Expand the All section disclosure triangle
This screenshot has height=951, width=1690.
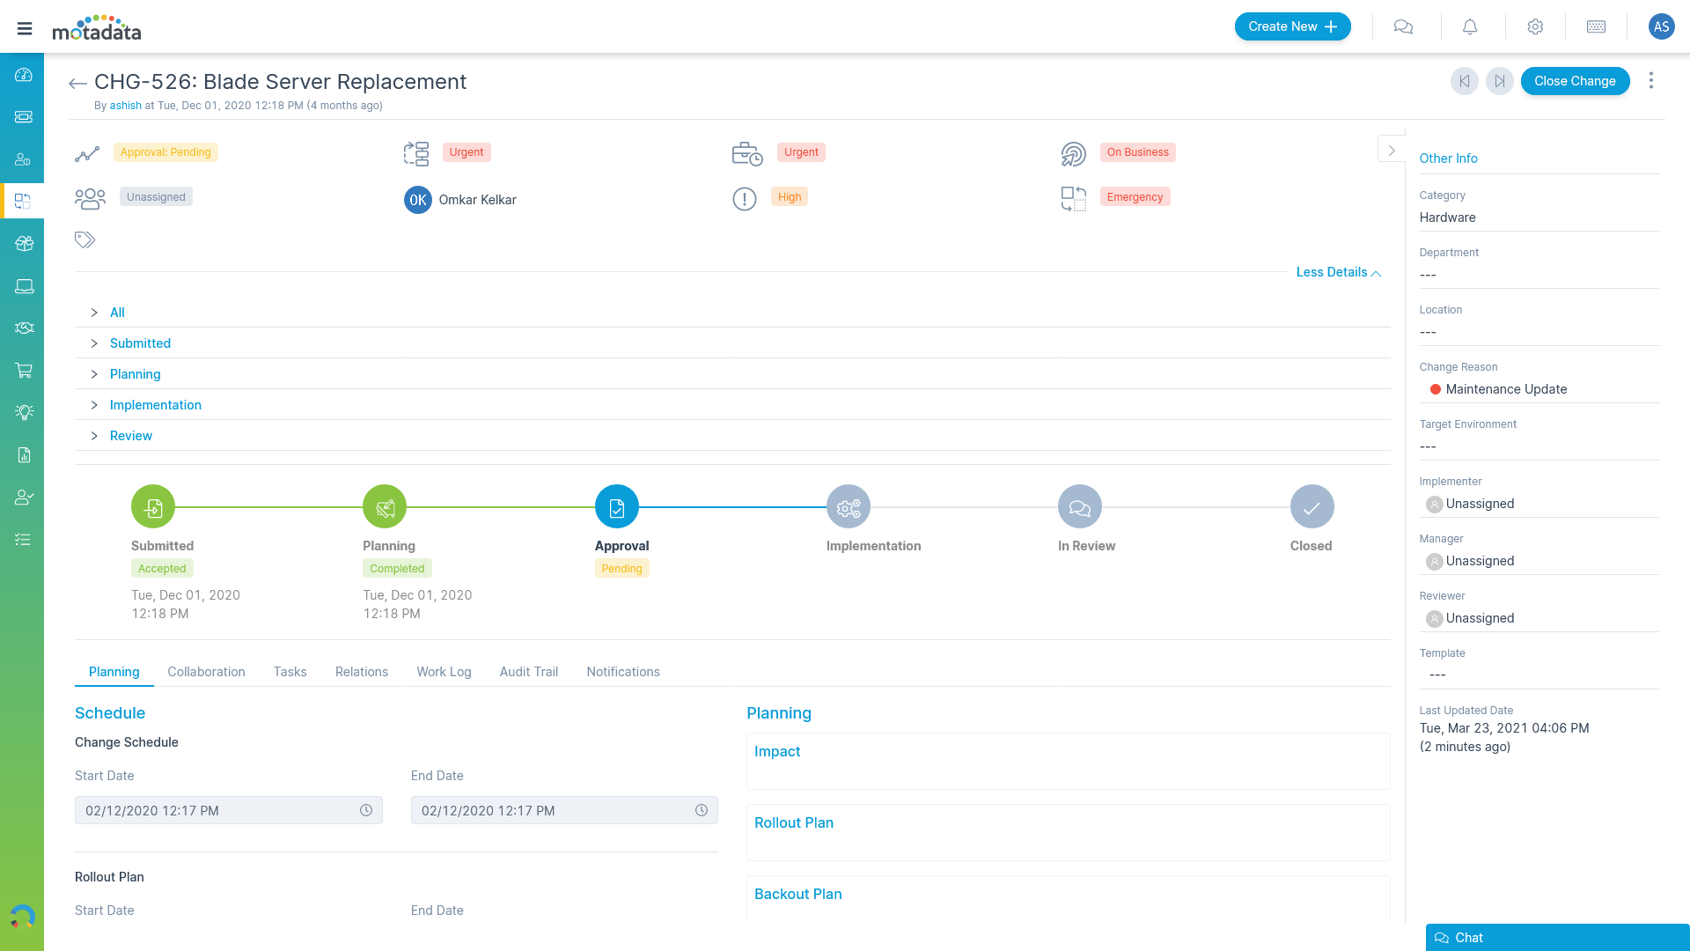[x=94, y=313]
